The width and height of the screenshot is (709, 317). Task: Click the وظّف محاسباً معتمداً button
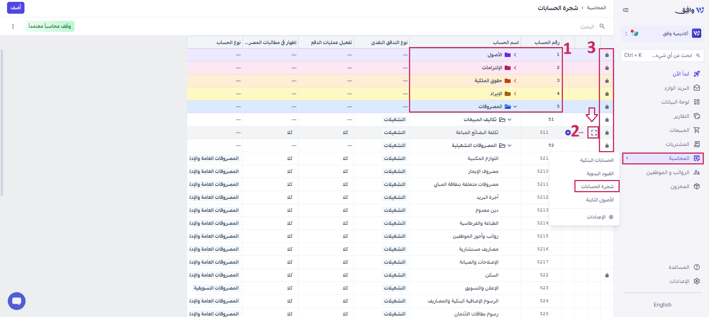50,26
